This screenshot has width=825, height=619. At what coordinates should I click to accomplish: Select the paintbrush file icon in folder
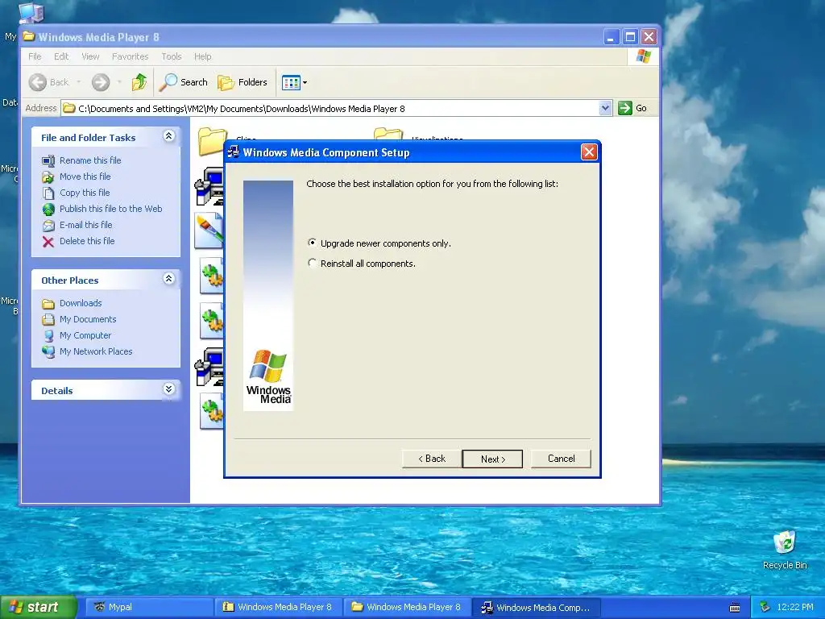pos(209,230)
